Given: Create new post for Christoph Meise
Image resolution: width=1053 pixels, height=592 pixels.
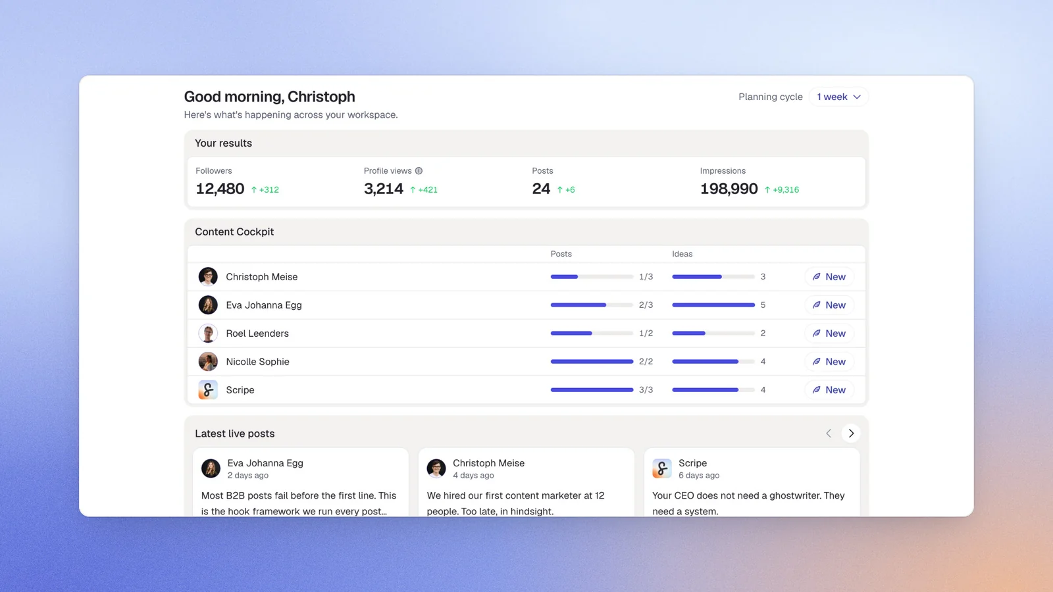Looking at the screenshot, I should coord(829,277).
